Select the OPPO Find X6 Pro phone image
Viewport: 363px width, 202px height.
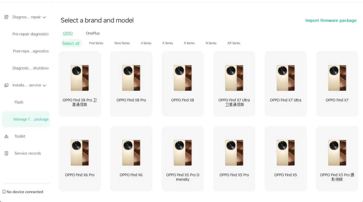(80, 153)
